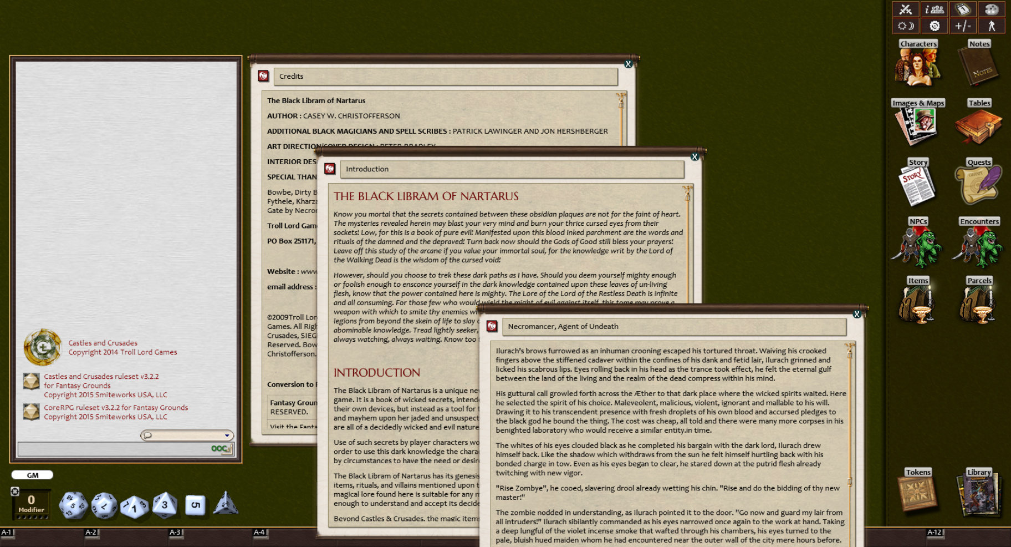Toggle the effects figure tool
The height and width of the screenshot is (547, 1011).
[x=992, y=25]
